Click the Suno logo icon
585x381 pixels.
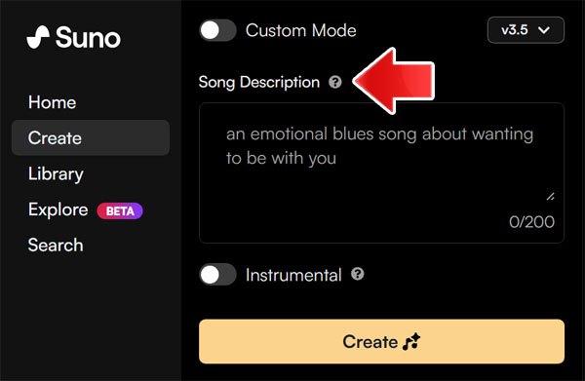coord(38,37)
